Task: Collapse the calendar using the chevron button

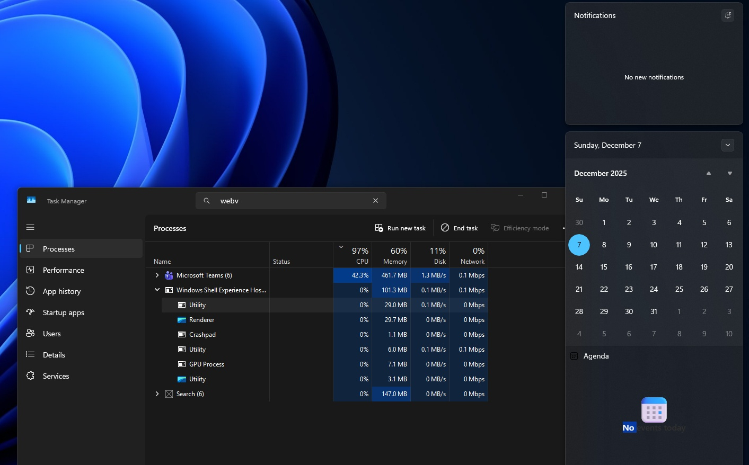Action: click(728, 145)
